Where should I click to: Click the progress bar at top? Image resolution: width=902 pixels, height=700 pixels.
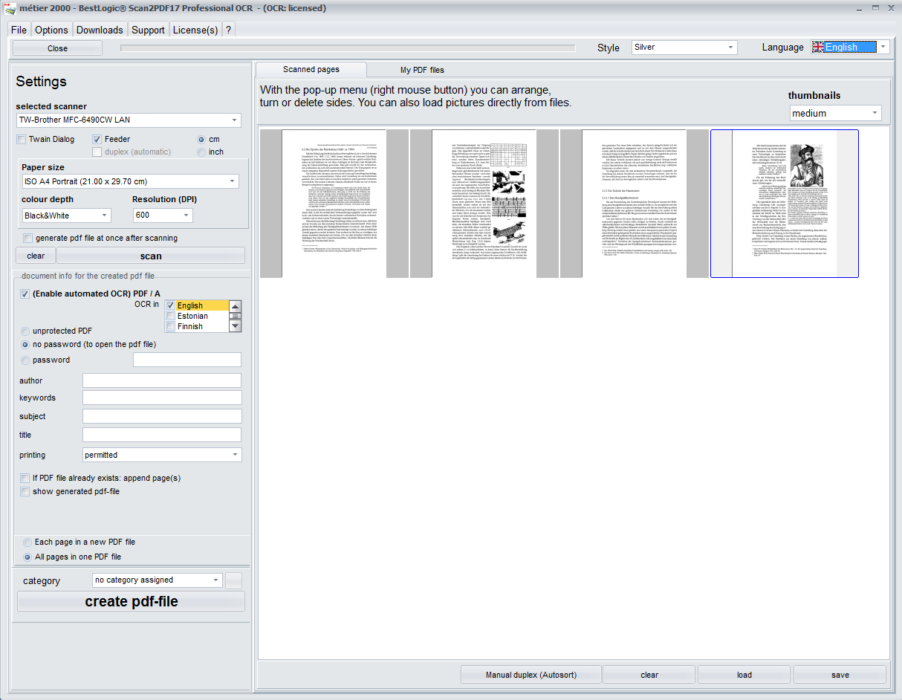coord(348,48)
